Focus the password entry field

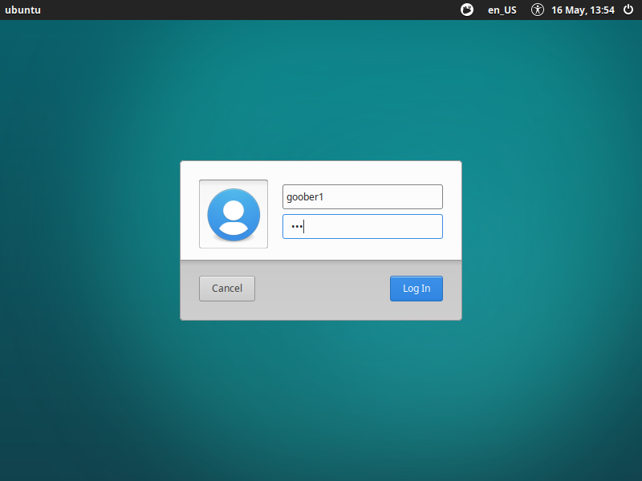362,226
